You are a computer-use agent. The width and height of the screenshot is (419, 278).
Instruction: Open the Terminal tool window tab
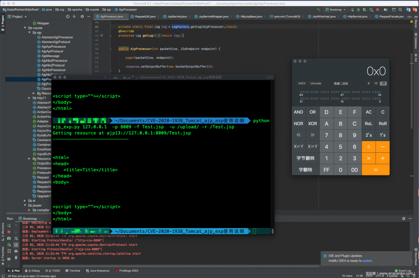point(74,271)
